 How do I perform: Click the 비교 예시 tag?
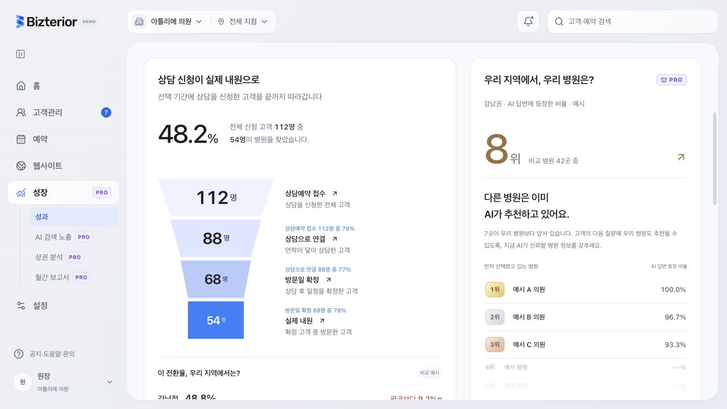click(429, 373)
